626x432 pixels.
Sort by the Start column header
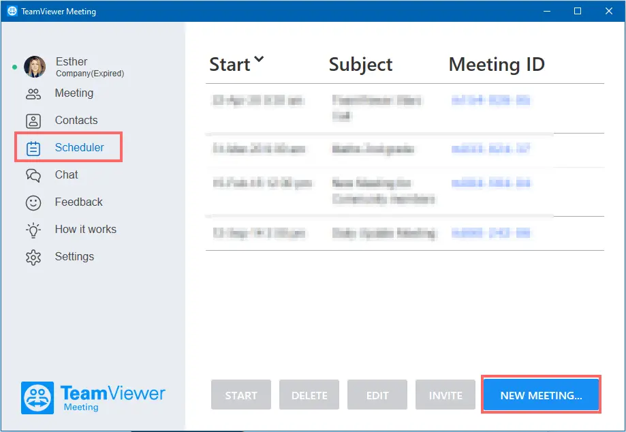click(230, 64)
